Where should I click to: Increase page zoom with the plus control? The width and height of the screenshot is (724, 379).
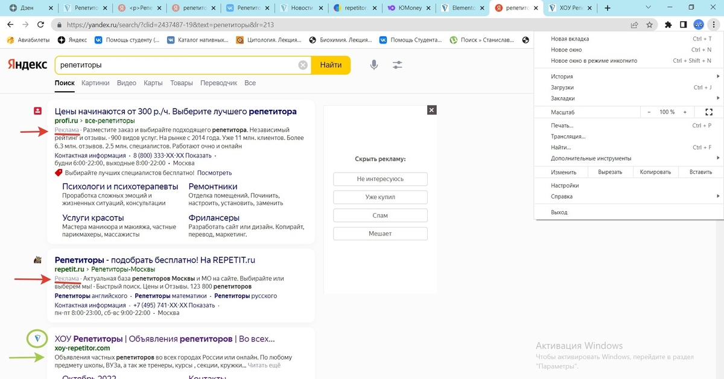[685, 112]
